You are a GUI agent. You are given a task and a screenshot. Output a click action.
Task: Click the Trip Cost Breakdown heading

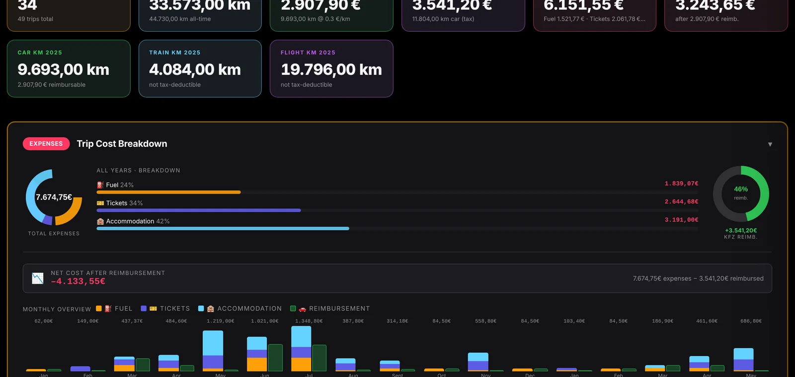click(122, 144)
